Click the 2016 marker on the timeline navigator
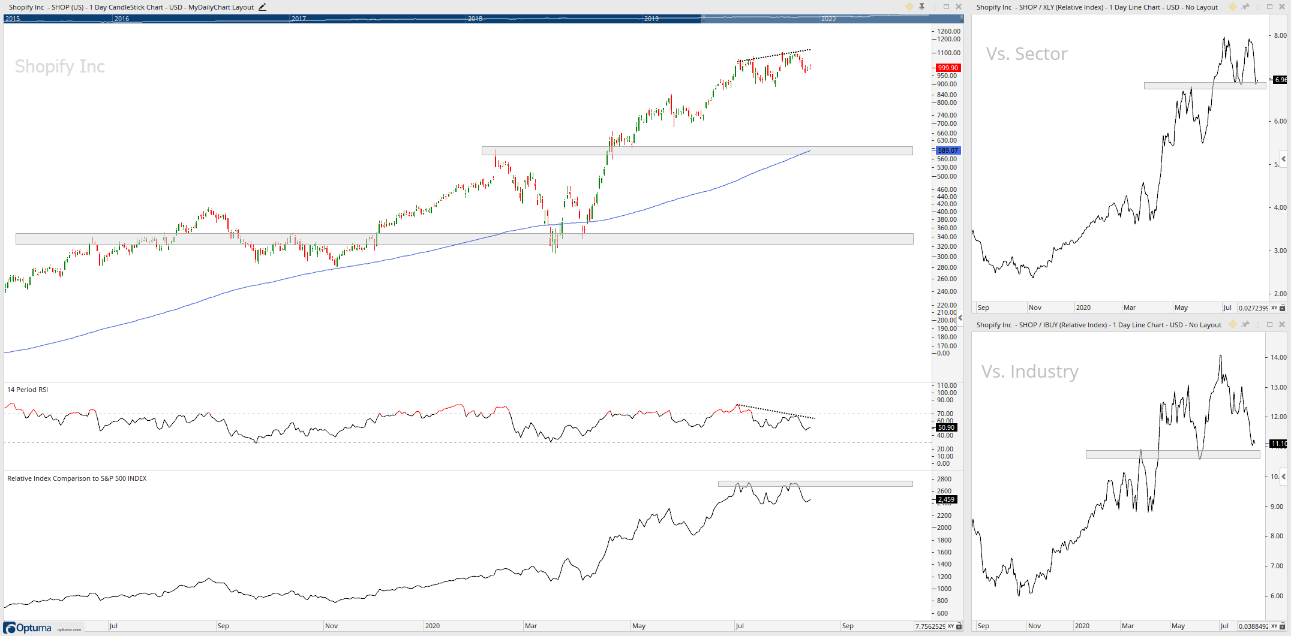This screenshot has width=1291, height=636. pyautogui.click(x=122, y=19)
